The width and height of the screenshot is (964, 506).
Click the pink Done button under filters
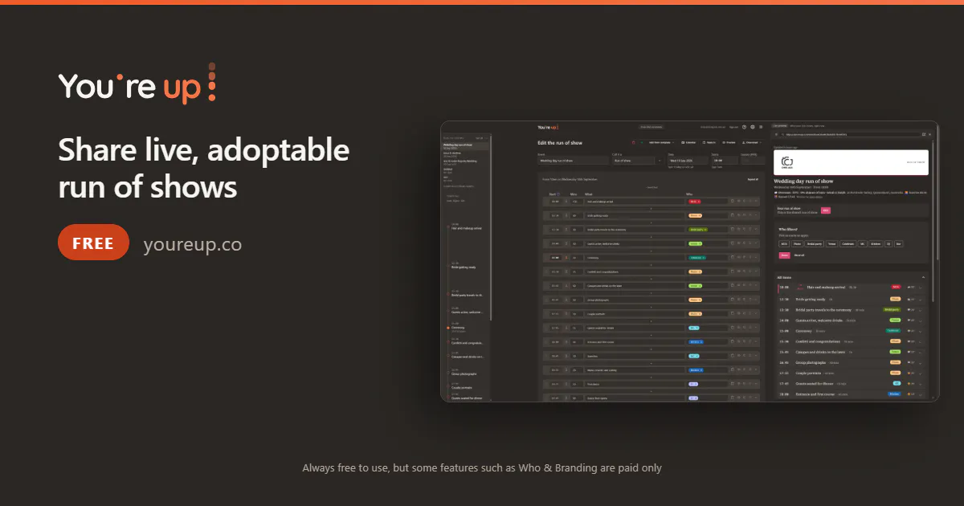(784, 255)
